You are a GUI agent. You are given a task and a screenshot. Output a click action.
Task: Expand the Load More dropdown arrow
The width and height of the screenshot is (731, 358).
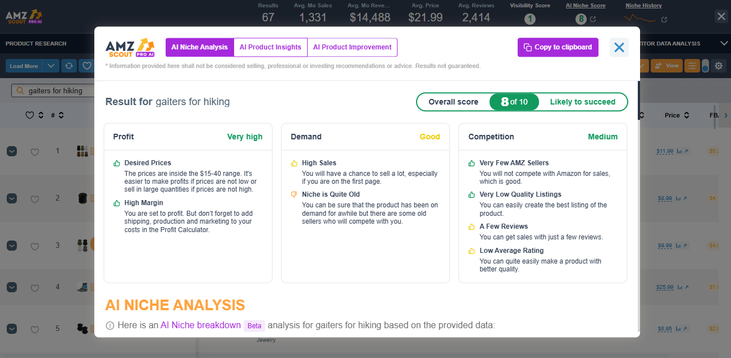(51, 66)
